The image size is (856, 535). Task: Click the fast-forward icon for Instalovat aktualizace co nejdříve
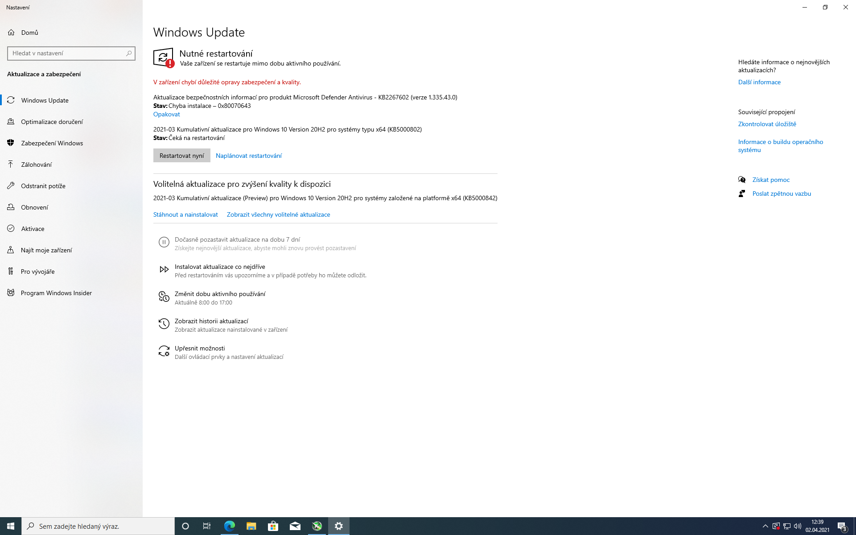click(164, 269)
